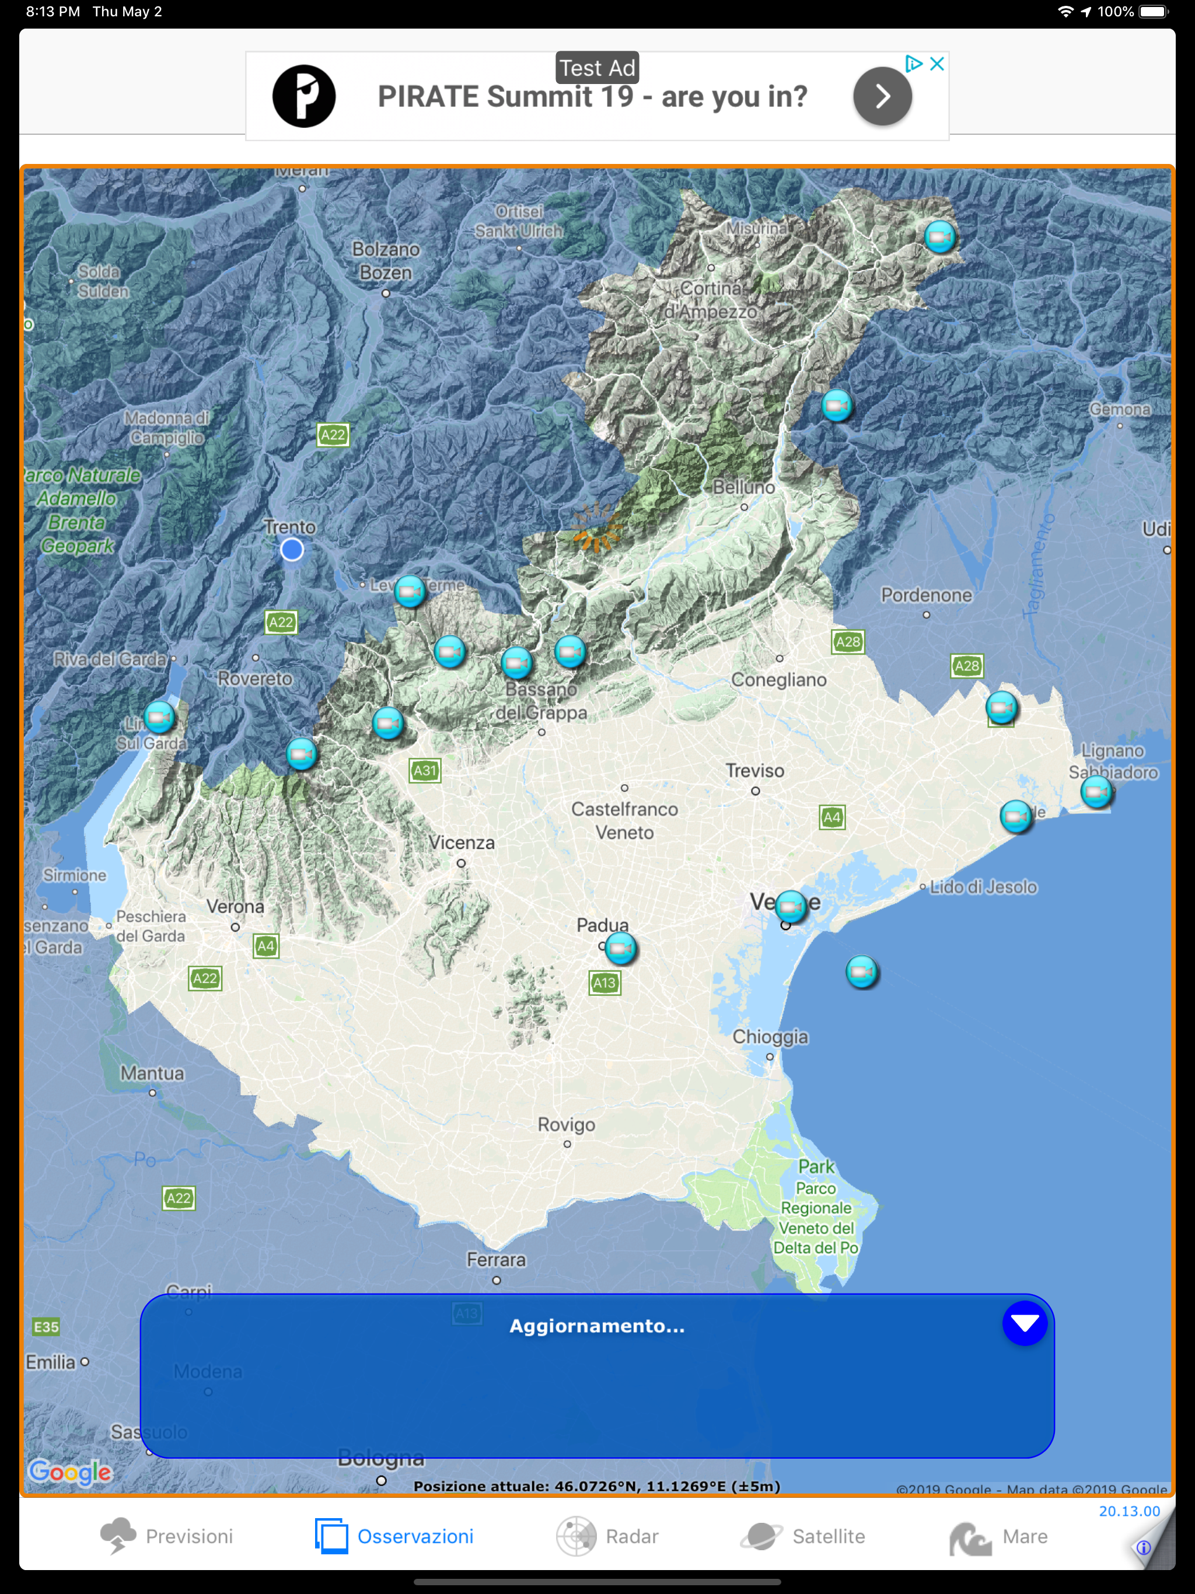1195x1594 pixels.
Task: Open the PIRATE Summit 19 ad text
Action: [x=592, y=97]
